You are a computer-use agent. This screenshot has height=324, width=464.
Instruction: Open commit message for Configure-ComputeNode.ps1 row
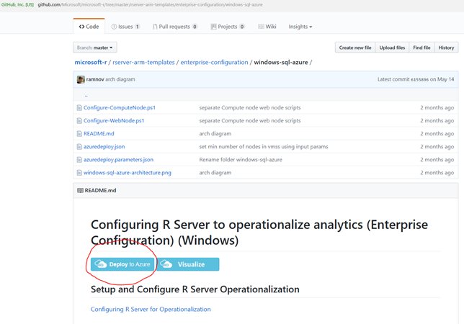[250, 107]
